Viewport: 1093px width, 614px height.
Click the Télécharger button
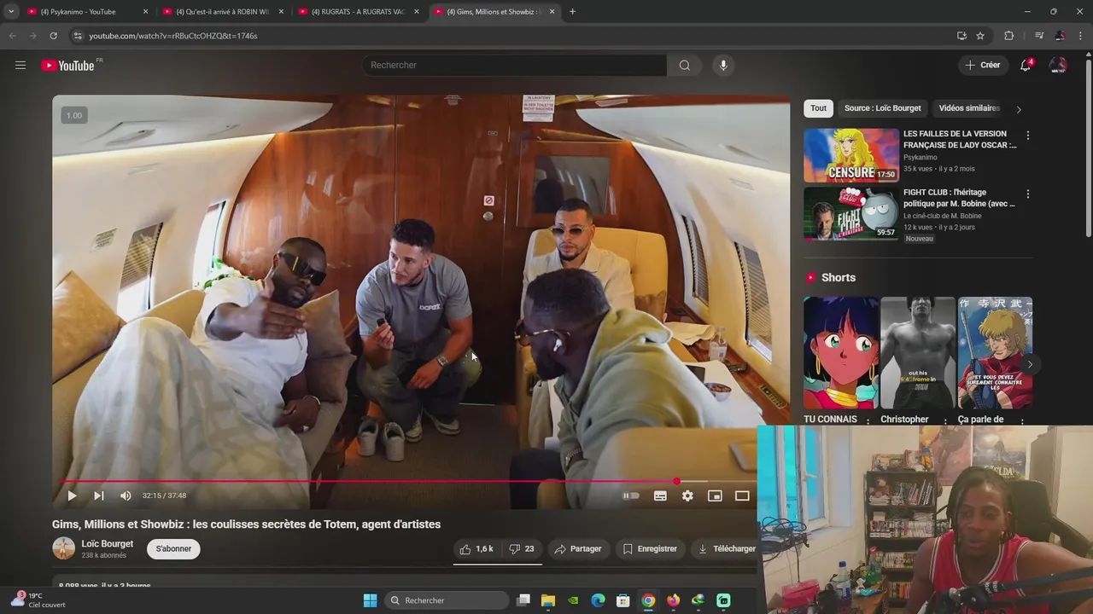tap(724, 548)
